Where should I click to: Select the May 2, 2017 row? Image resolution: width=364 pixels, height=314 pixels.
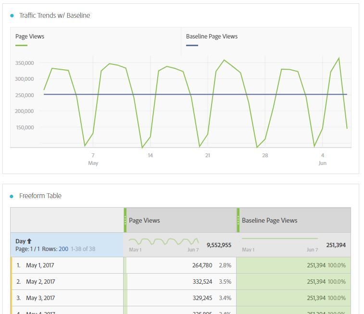tap(40, 282)
